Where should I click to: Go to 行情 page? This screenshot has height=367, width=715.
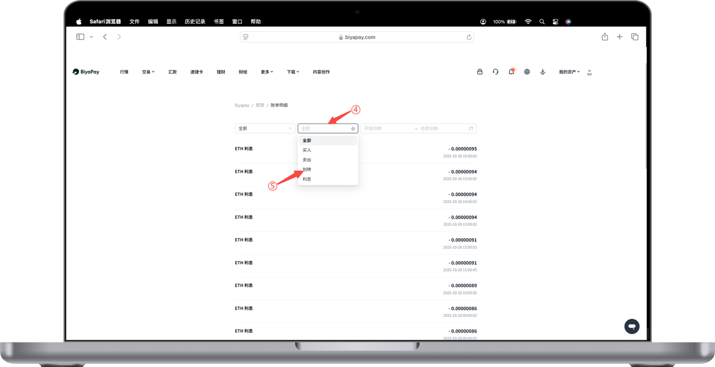click(124, 72)
